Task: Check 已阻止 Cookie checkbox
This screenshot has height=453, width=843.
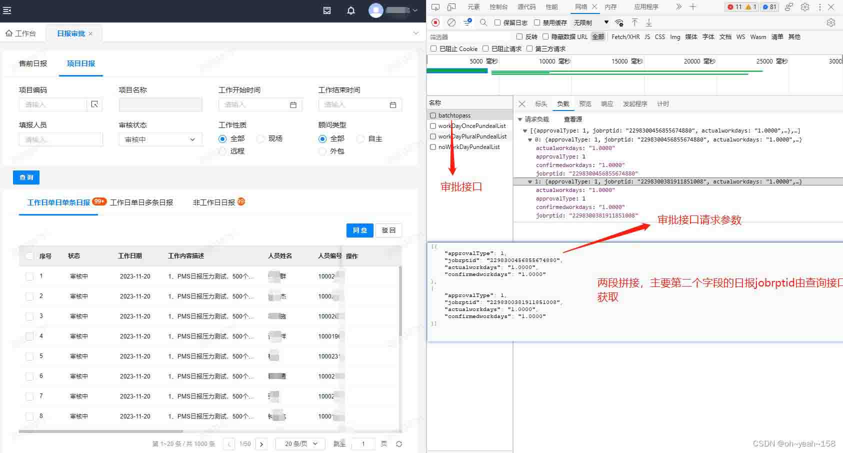Action: (x=433, y=48)
